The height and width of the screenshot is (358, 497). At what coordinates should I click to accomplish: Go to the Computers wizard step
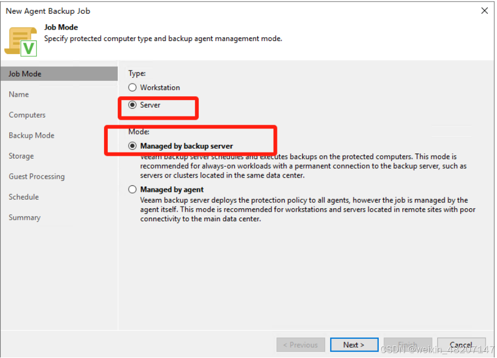coord(27,115)
